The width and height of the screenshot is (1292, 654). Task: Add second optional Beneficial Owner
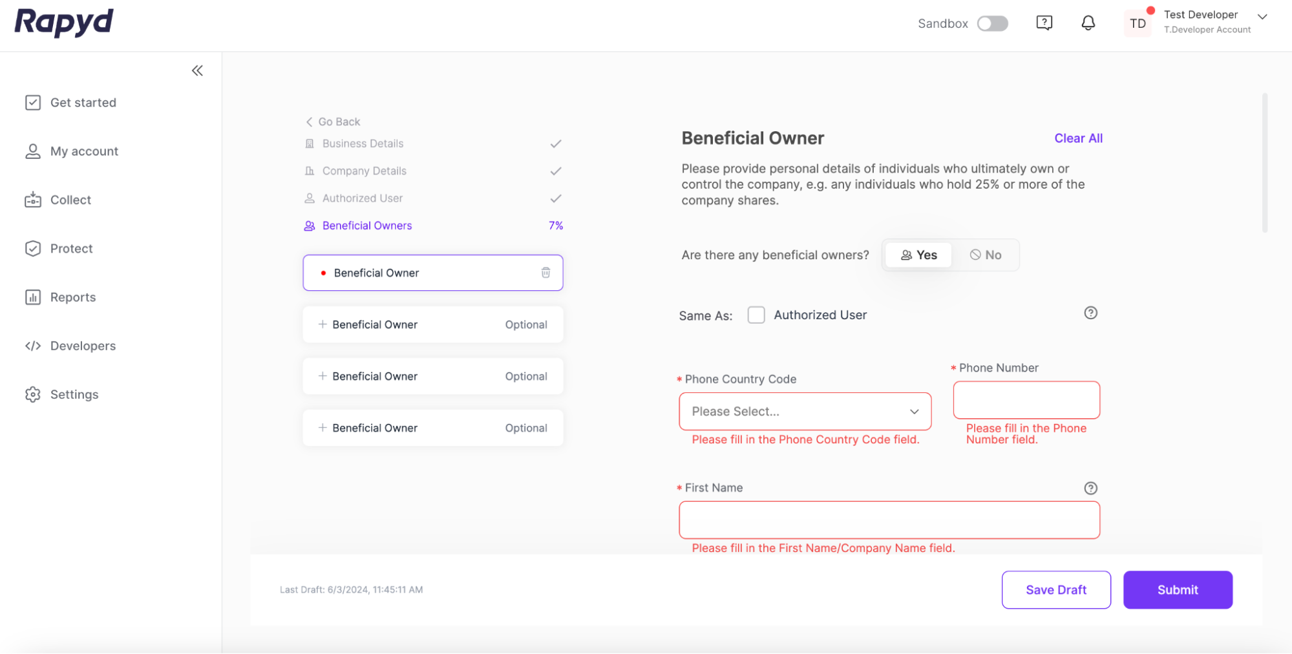tap(432, 324)
